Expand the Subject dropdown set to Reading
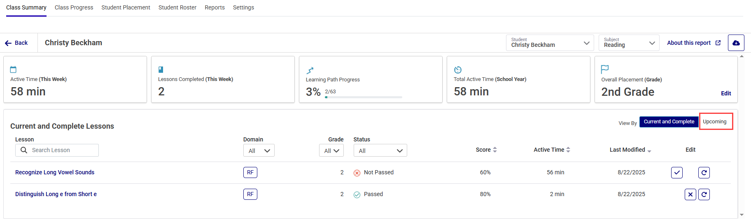The image size is (751, 222). coord(629,43)
